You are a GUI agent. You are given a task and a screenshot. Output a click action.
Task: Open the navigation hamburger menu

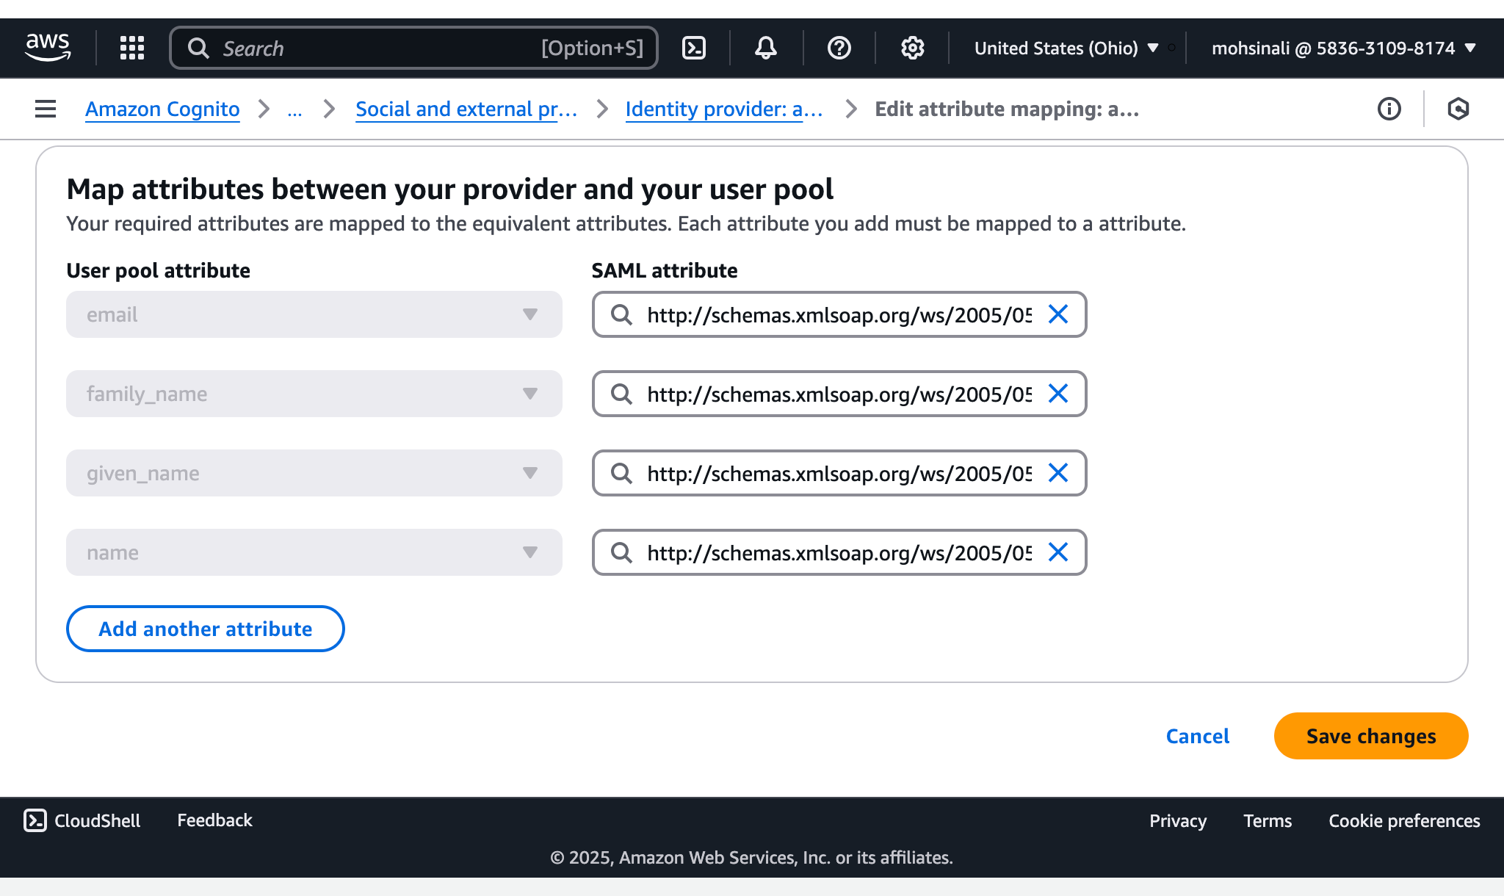tap(45, 109)
